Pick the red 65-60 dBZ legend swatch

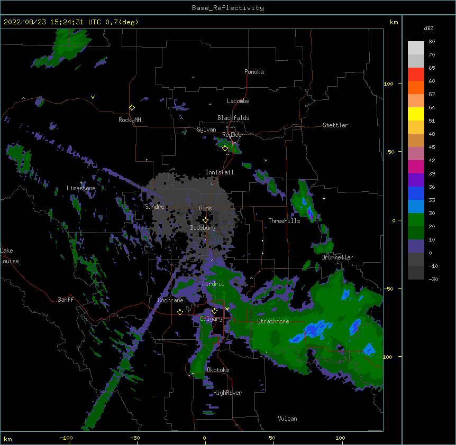(x=416, y=75)
